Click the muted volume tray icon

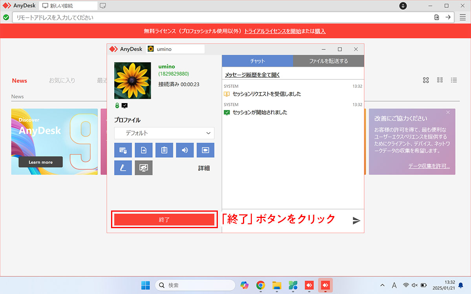415,285
